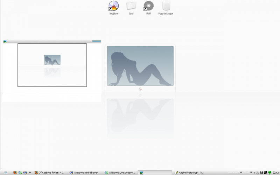Expand the hidden system tray icons arrow
The image size is (280, 175).
pyautogui.click(x=254, y=173)
